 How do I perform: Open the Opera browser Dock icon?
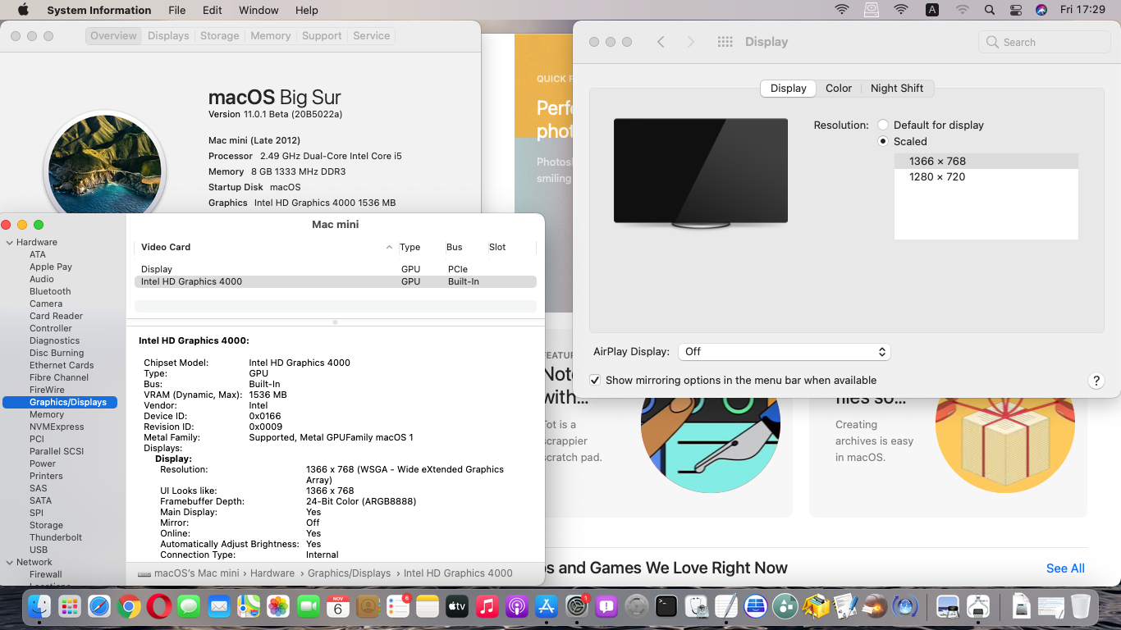point(159,607)
